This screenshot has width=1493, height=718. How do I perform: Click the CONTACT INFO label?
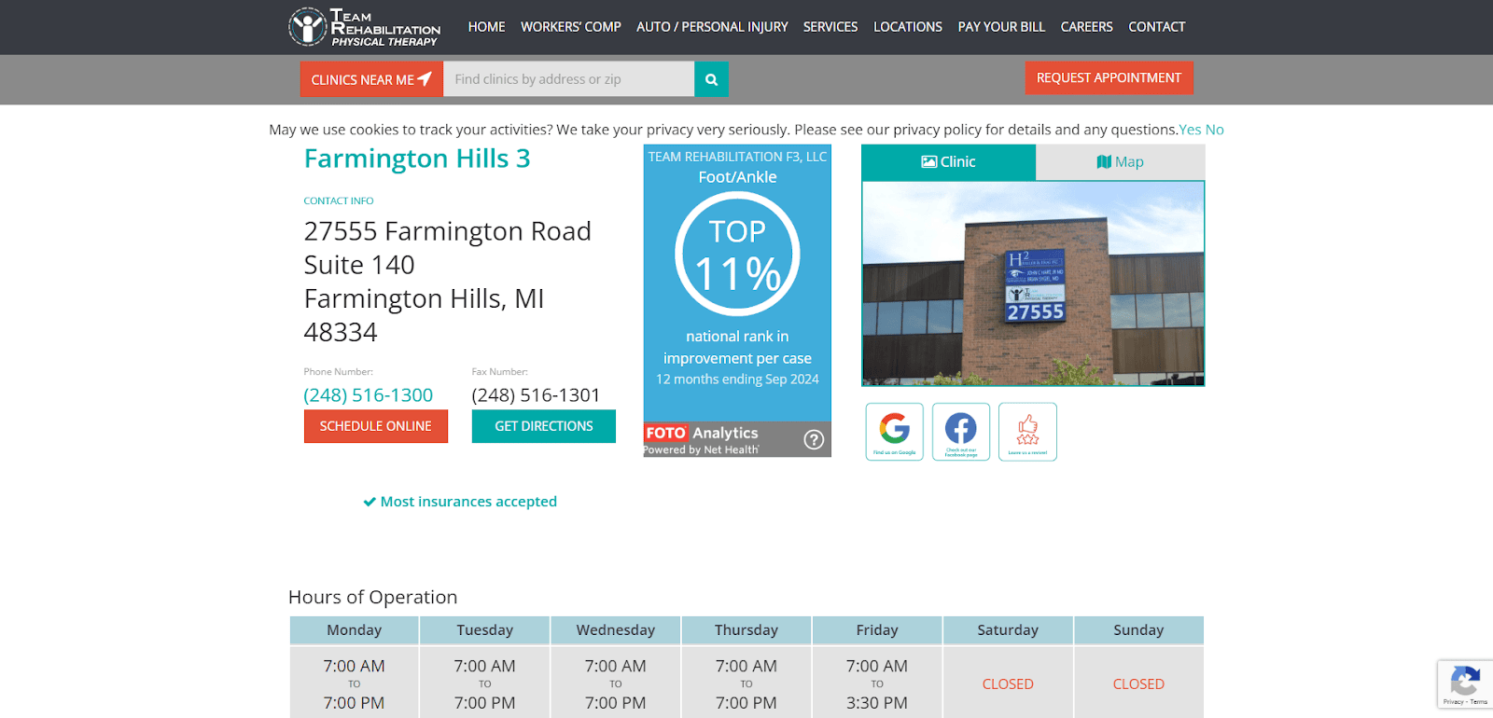[339, 201]
